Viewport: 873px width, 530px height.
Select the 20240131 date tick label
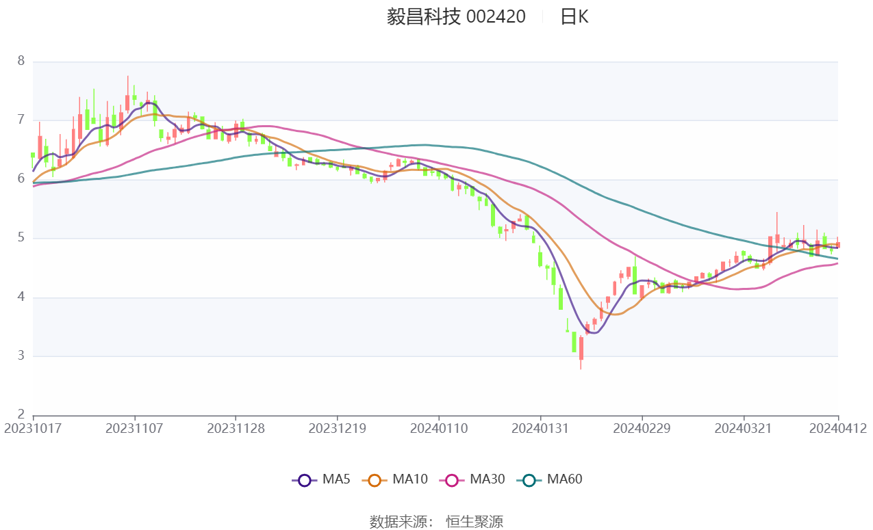click(x=540, y=429)
